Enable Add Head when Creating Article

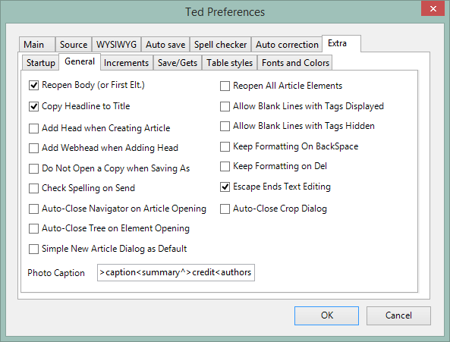[34, 128]
